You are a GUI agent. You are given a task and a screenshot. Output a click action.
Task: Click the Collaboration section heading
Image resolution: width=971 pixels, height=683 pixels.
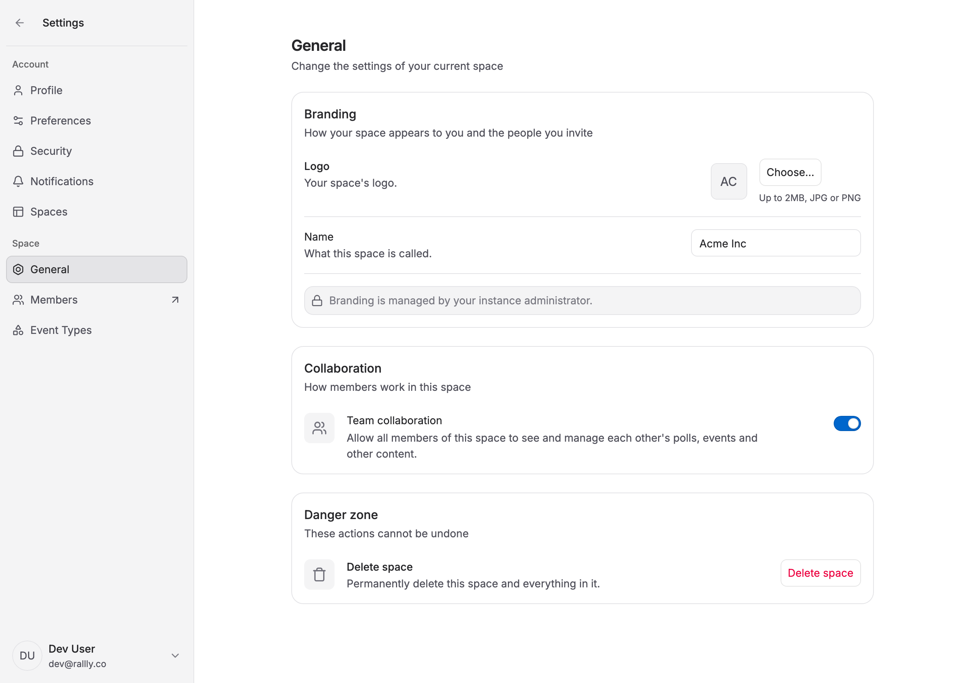tap(343, 368)
